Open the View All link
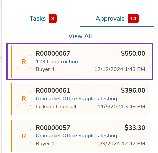This screenshot has width=158, height=153. pyautogui.click(x=80, y=36)
